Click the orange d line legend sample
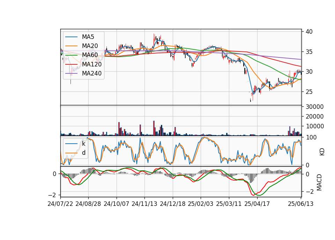 71,153
